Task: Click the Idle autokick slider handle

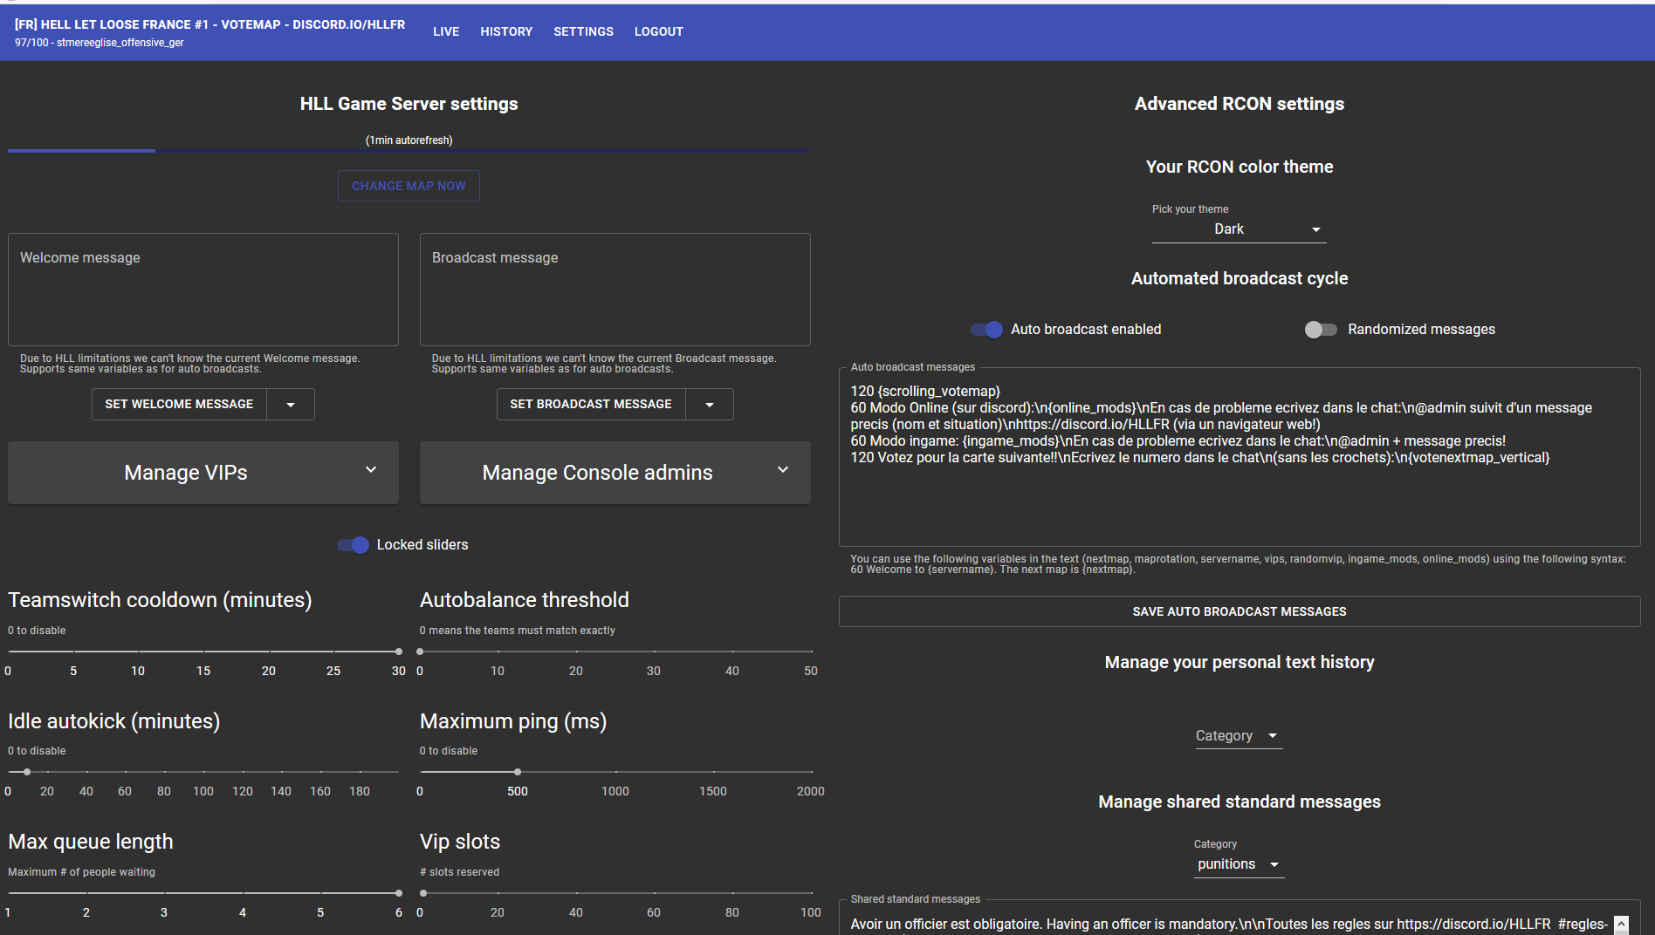Action: tap(27, 772)
